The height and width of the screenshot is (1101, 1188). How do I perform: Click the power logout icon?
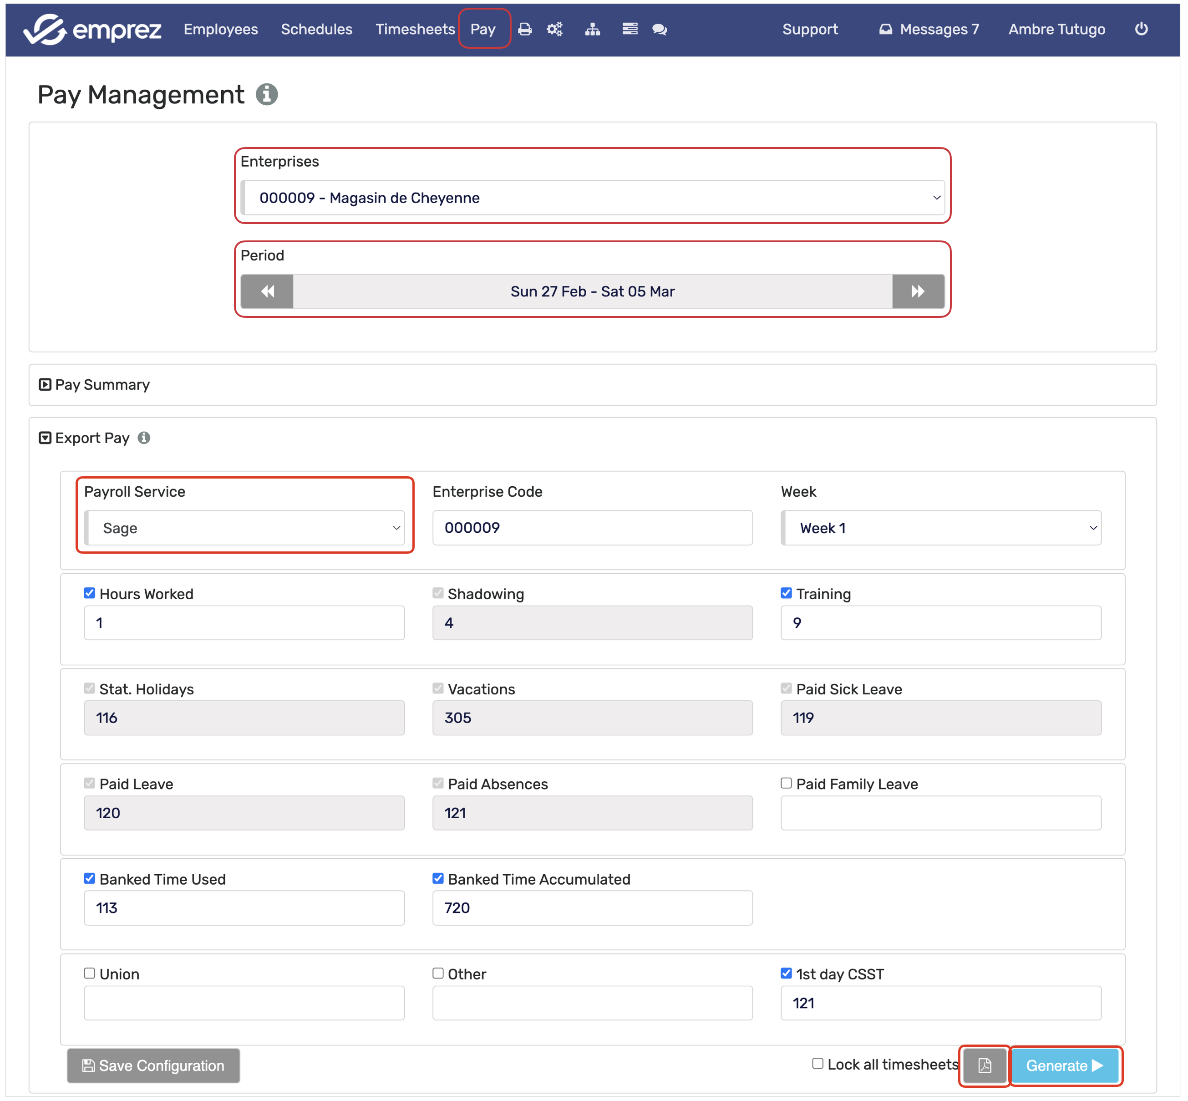pos(1141,29)
